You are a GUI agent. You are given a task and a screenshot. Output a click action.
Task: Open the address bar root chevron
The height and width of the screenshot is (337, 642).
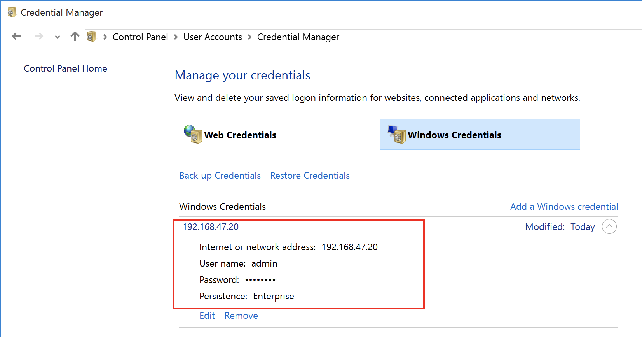pos(105,37)
